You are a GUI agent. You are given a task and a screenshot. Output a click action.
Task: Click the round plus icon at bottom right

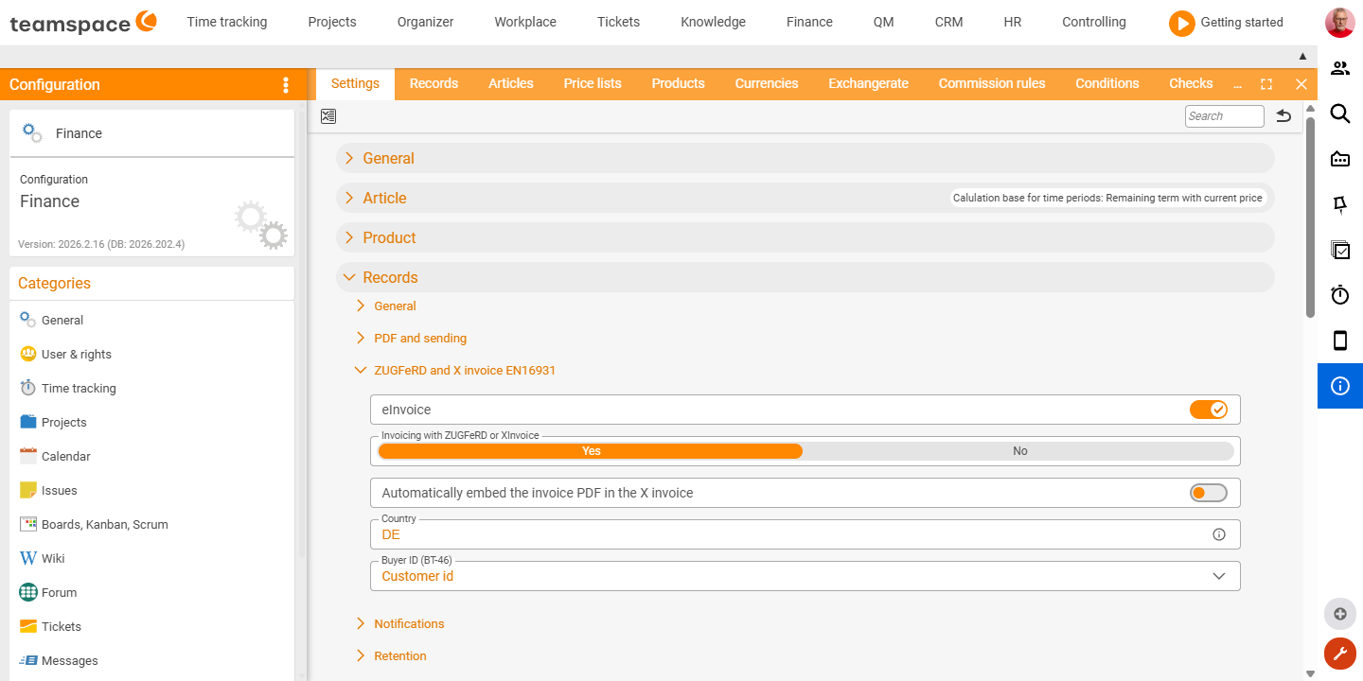[x=1340, y=614]
